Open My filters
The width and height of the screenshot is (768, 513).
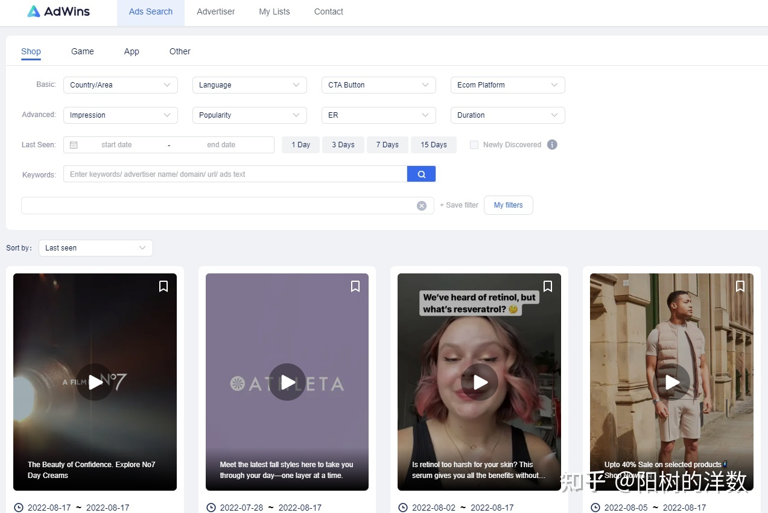(x=509, y=205)
